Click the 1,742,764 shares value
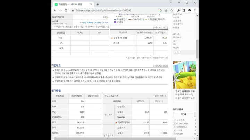 tap(148, 38)
